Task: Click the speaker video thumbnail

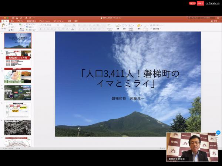Action: click(192, 147)
